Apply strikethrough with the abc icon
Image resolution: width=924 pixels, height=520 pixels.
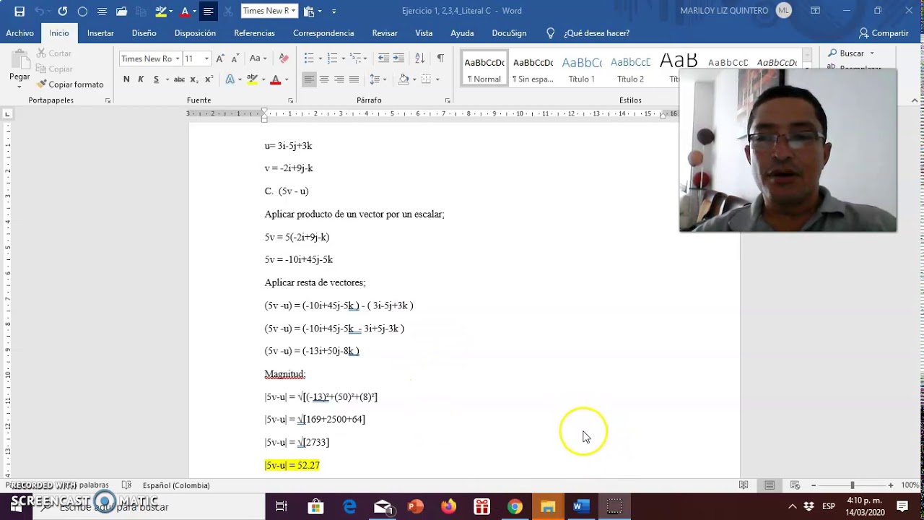pos(179,79)
